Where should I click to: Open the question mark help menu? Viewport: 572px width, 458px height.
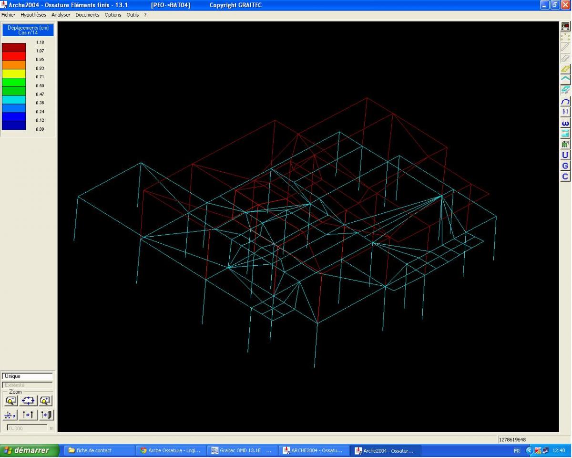click(145, 15)
